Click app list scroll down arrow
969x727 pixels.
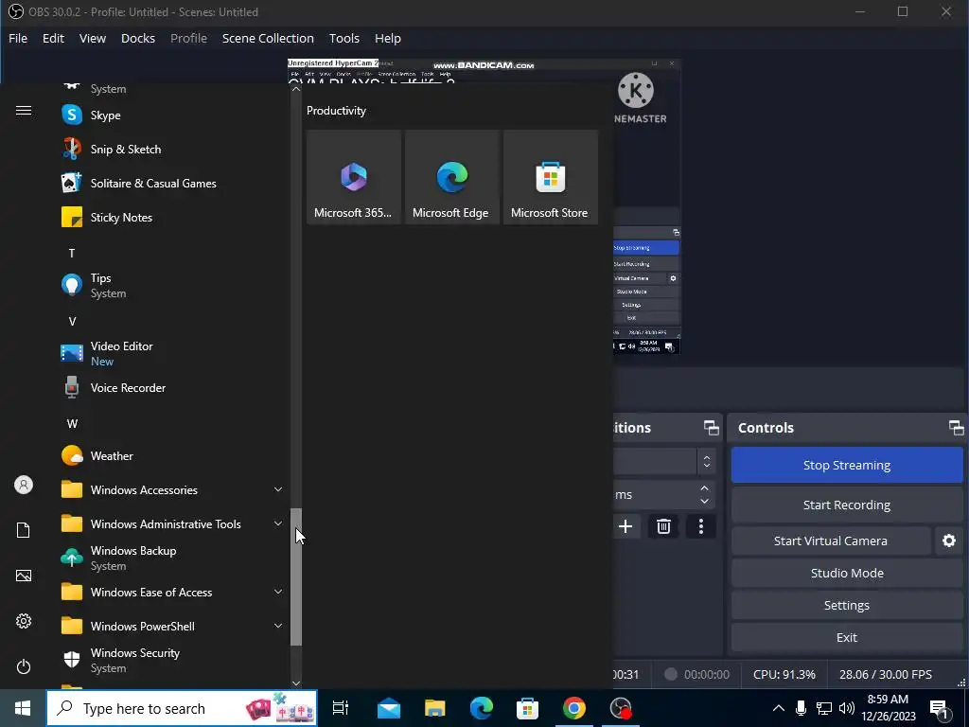pos(296,683)
